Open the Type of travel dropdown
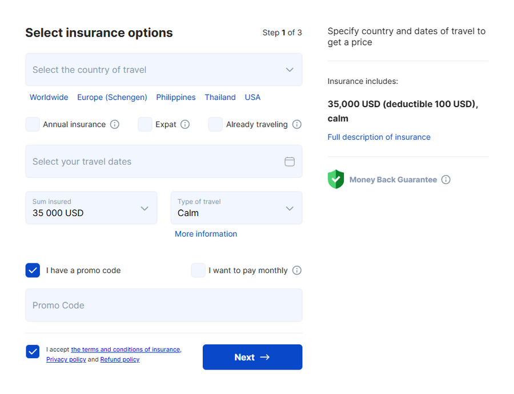This screenshot has height=394, width=514. coord(236,208)
